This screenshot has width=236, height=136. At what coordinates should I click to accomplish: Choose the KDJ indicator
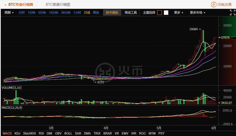[17, 133]
